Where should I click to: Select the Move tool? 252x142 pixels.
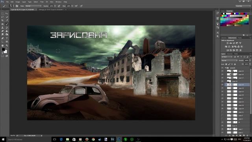tap(7, 13)
